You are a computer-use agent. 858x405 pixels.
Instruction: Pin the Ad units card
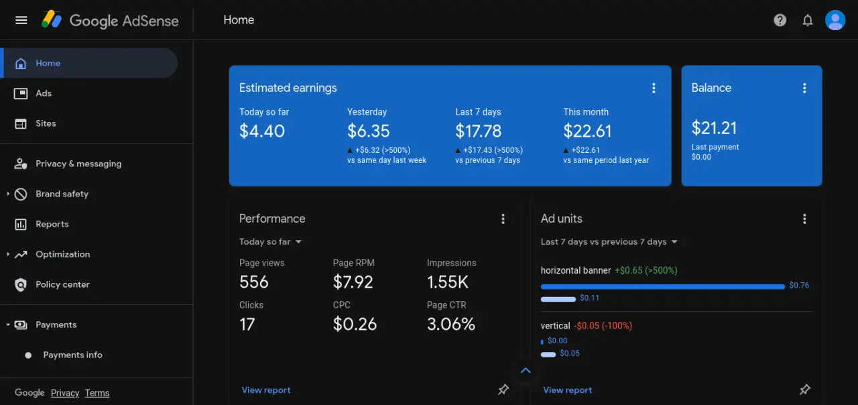pos(805,390)
